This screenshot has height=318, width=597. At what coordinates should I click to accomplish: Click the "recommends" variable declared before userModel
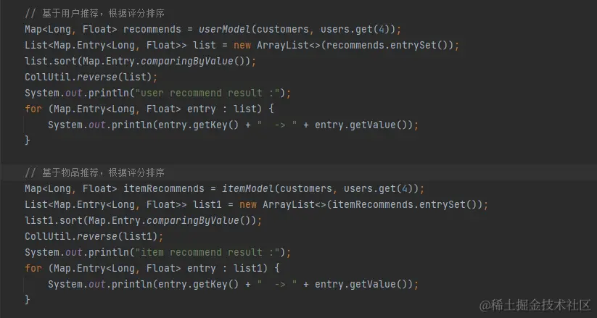coord(152,29)
